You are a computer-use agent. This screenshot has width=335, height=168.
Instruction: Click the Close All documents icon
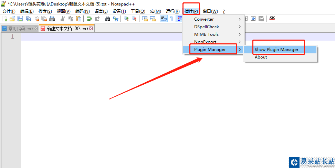[x=44, y=19]
